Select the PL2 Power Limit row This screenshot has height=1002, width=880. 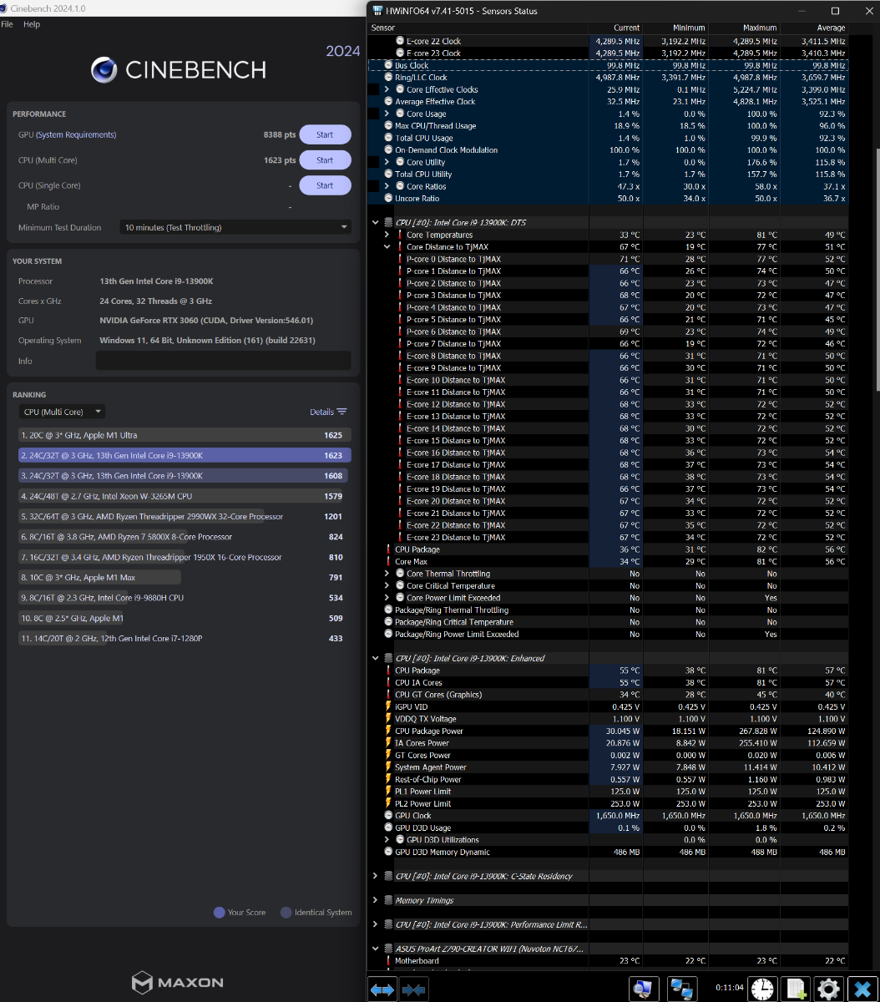pyautogui.click(x=609, y=803)
